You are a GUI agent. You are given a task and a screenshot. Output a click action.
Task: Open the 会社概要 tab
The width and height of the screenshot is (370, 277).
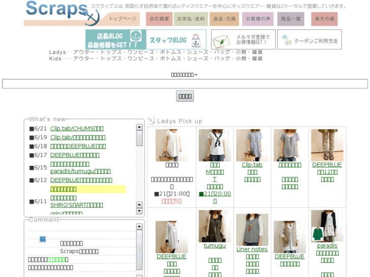[159, 19]
